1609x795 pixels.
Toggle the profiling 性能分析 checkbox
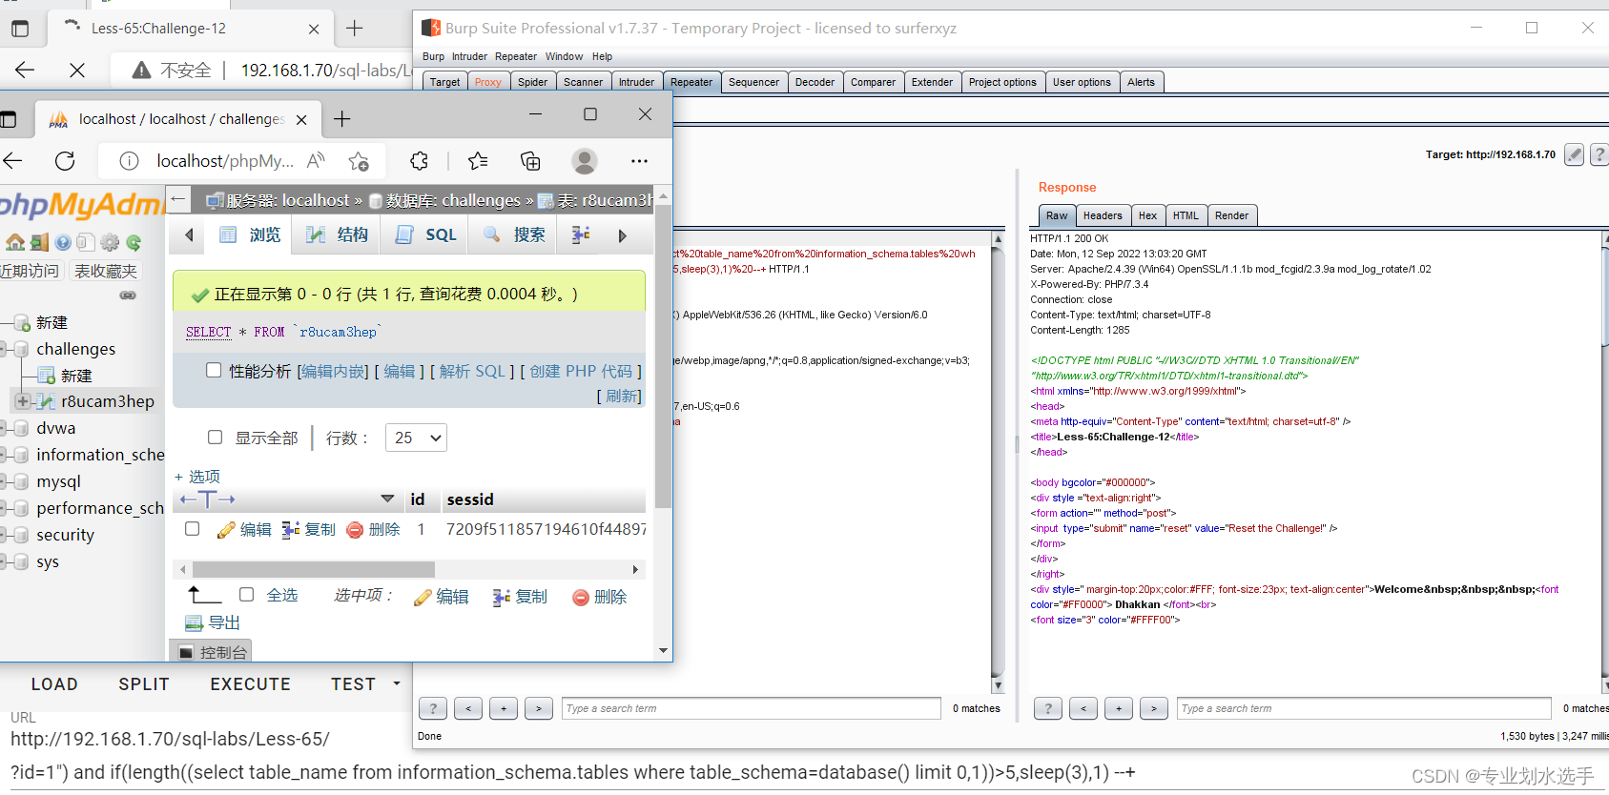coord(214,370)
